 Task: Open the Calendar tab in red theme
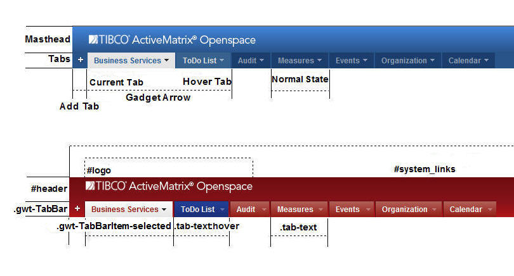point(470,210)
